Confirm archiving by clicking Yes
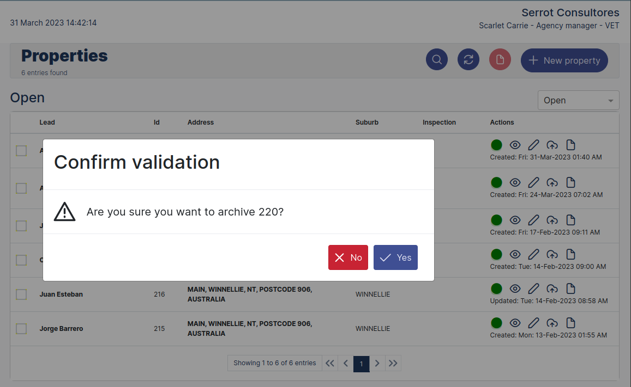Image resolution: width=631 pixels, height=387 pixels. tap(395, 257)
